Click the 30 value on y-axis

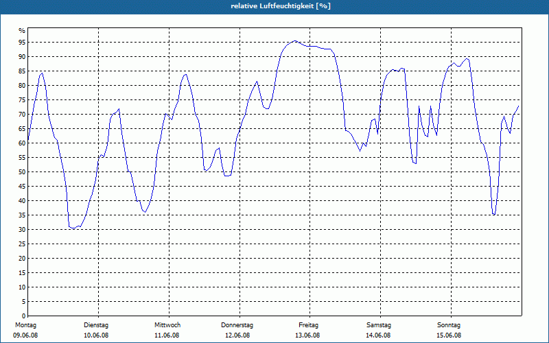click(22, 230)
